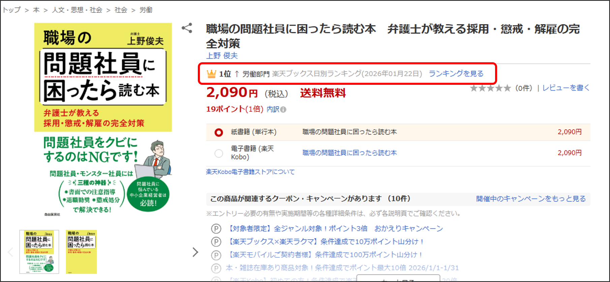
Task: Click P icon beside 楽天ラクマ campaign
Action: [216, 242]
